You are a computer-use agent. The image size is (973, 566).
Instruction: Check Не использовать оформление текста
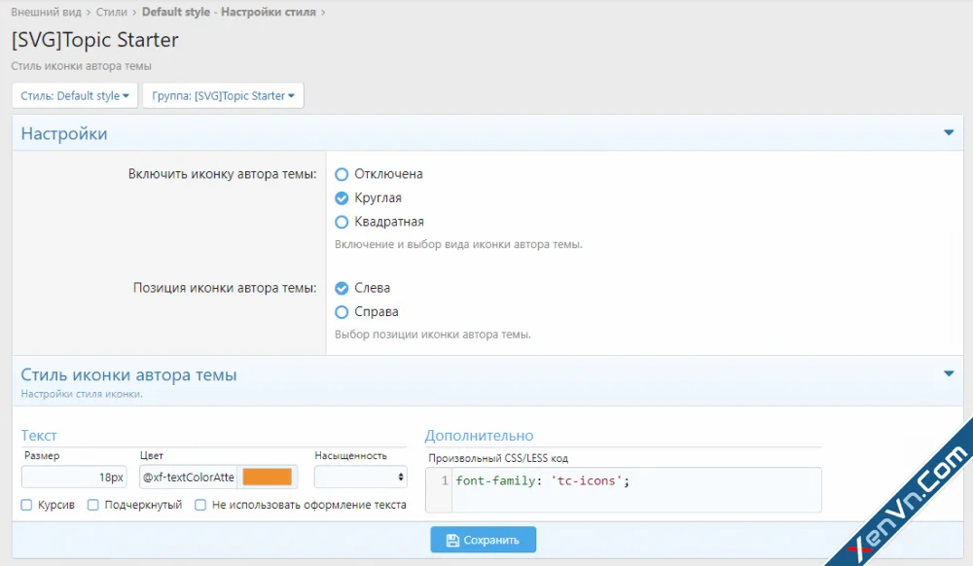click(200, 505)
